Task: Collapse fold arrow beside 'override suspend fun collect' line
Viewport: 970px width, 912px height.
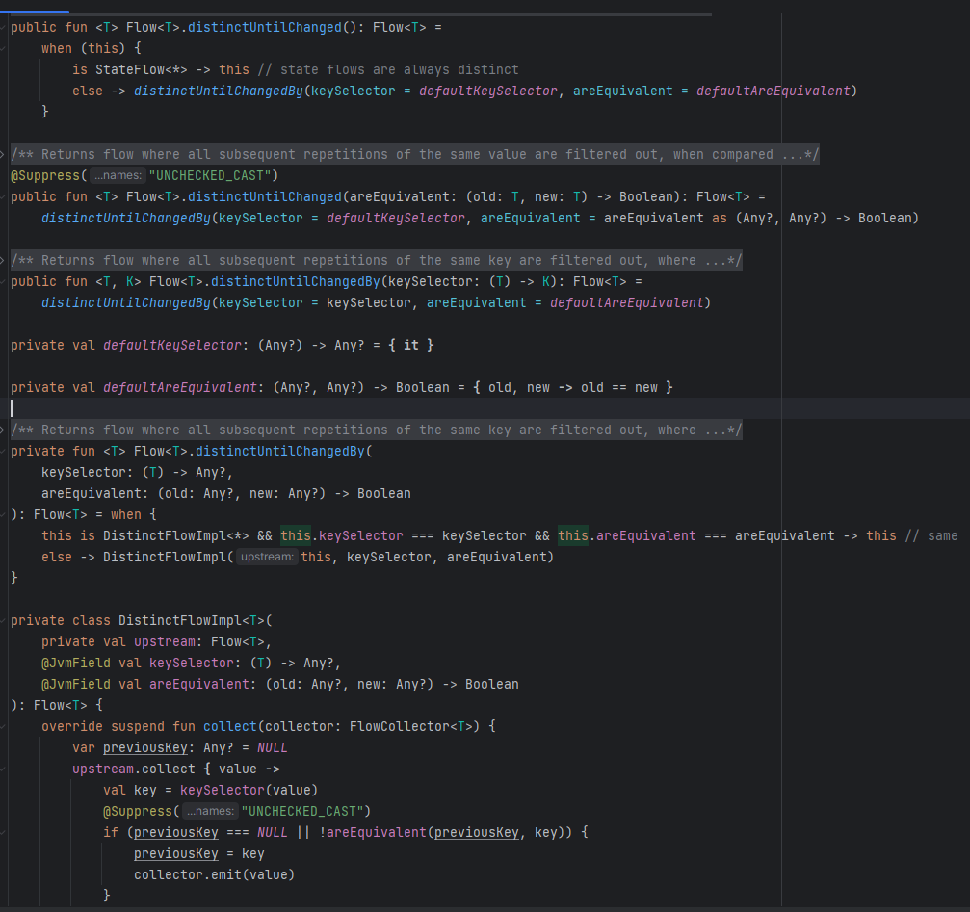Action: pyautogui.click(x=3, y=726)
